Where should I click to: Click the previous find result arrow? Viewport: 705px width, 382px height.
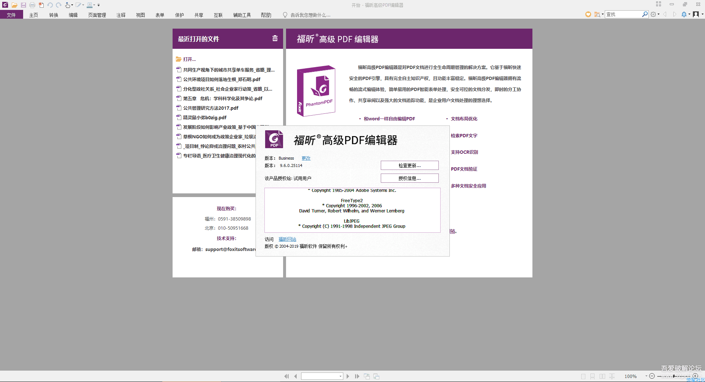(x=665, y=14)
